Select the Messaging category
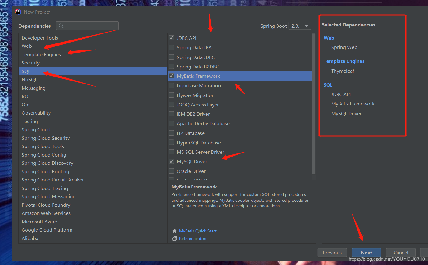The height and width of the screenshot is (265, 428). click(x=93, y=88)
